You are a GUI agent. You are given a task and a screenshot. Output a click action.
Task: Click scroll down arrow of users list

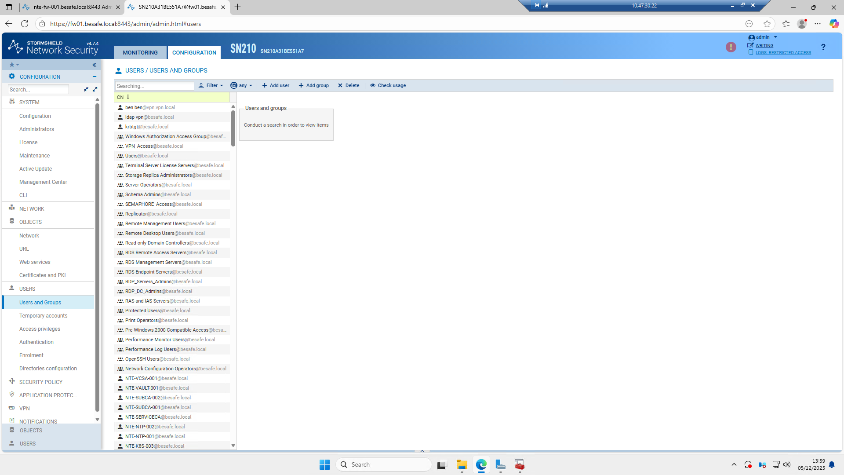tap(233, 446)
